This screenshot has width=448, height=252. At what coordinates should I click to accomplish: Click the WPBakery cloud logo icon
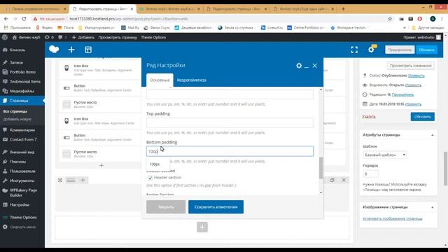54,50
